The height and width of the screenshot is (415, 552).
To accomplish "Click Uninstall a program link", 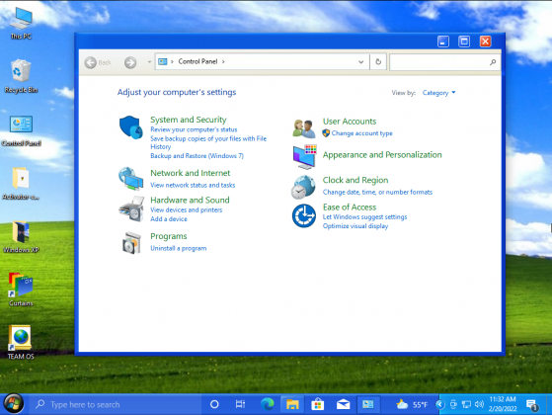I will click(179, 248).
